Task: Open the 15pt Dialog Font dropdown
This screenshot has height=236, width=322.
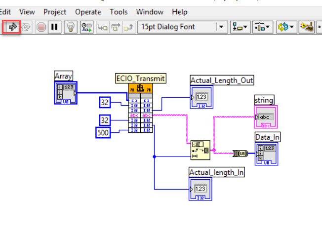Action: pos(183,27)
